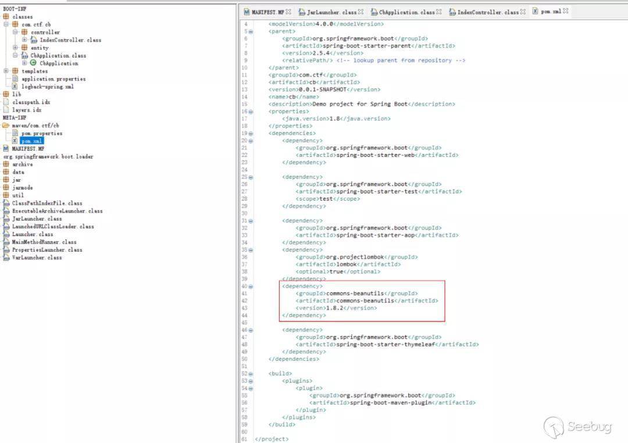Select the jar package in the tree
Screen dimensions: 628x443
(x=16, y=180)
